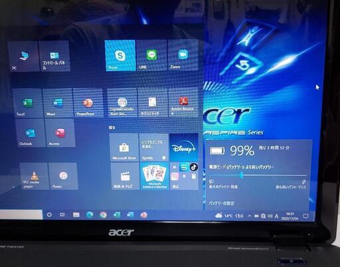The image size is (340, 267).
Task: Open the Instagram icon in play folder tile
Action: click(175, 177)
